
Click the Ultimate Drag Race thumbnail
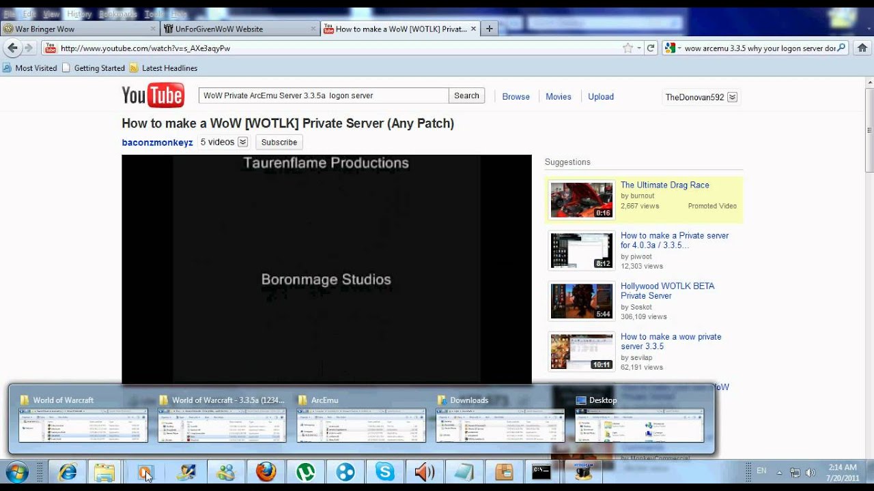coord(582,200)
